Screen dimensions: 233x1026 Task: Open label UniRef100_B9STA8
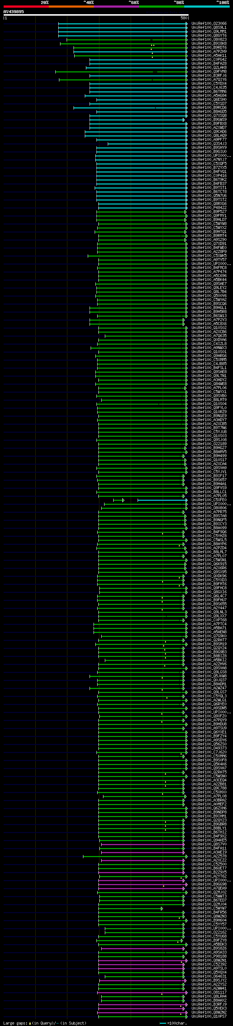pos(209,516)
